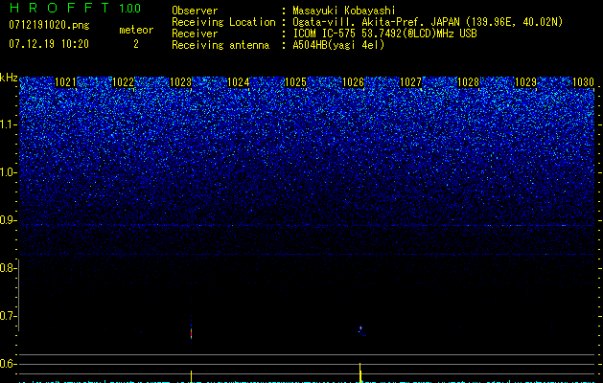
Task: Click time marker 1025
Action: (295, 82)
